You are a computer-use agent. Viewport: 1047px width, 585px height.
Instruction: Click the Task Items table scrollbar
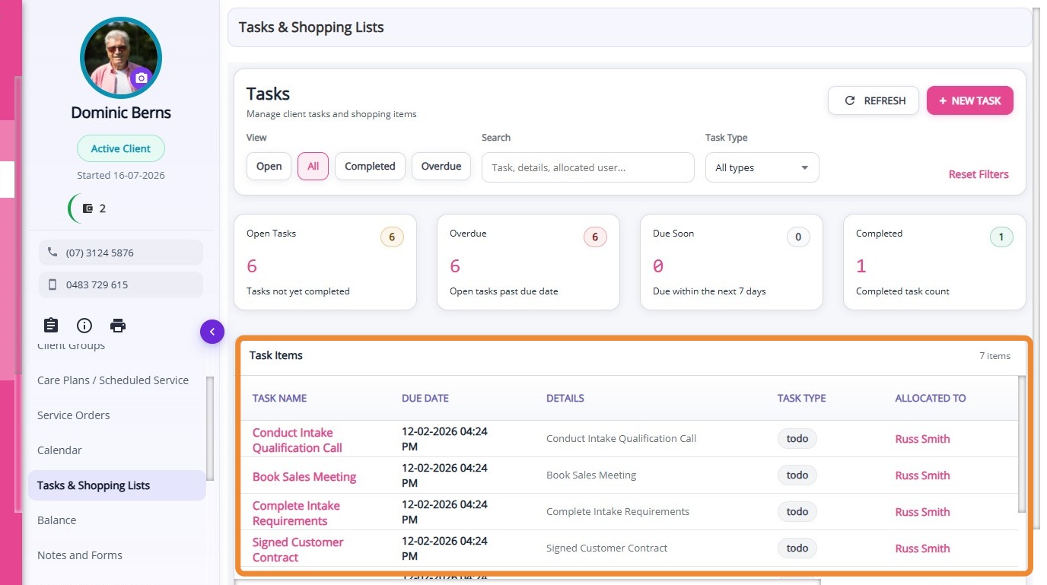(x=1022, y=444)
